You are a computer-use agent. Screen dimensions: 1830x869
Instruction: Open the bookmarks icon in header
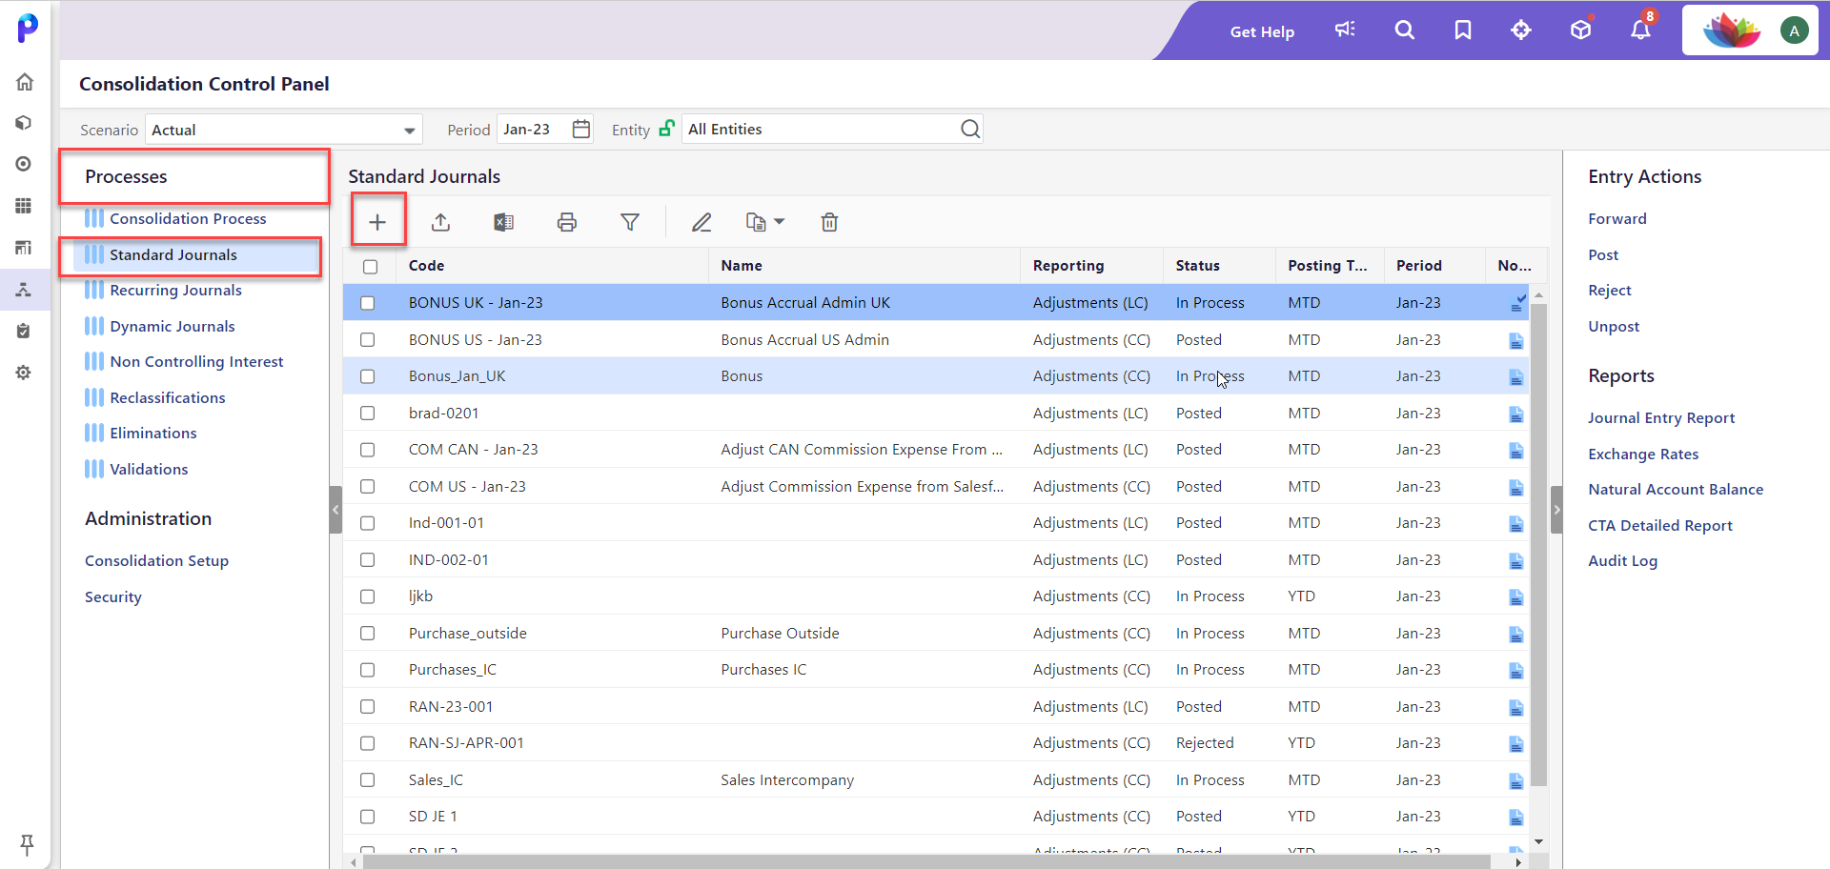click(1463, 30)
